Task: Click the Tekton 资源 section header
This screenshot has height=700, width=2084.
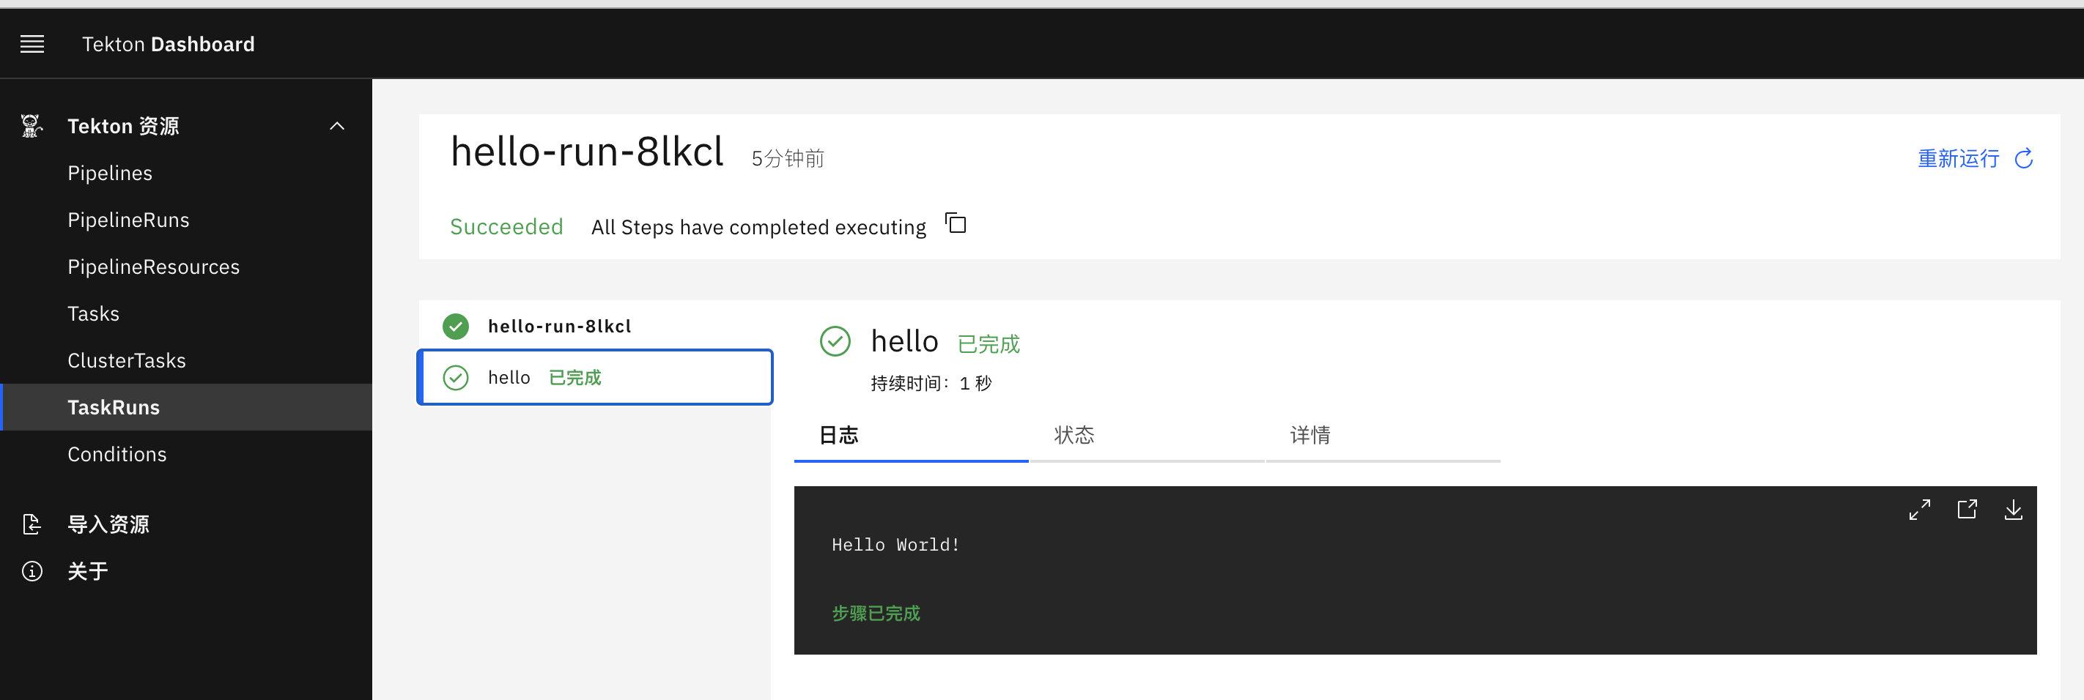Action: (x=186, y=126)
